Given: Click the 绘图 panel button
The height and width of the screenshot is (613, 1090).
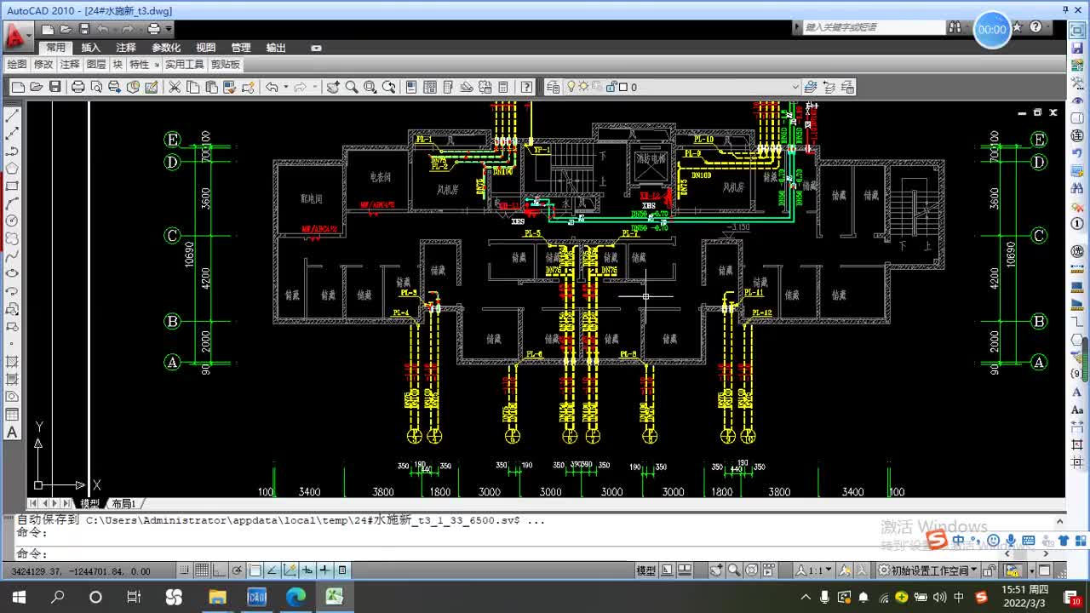Looking at the screenshot, I should point(17,65).
